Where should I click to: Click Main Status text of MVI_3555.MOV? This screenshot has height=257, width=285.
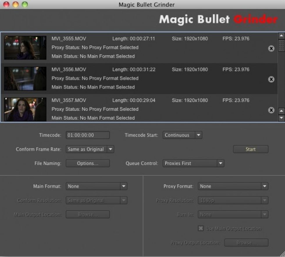(x=93, y=56)
